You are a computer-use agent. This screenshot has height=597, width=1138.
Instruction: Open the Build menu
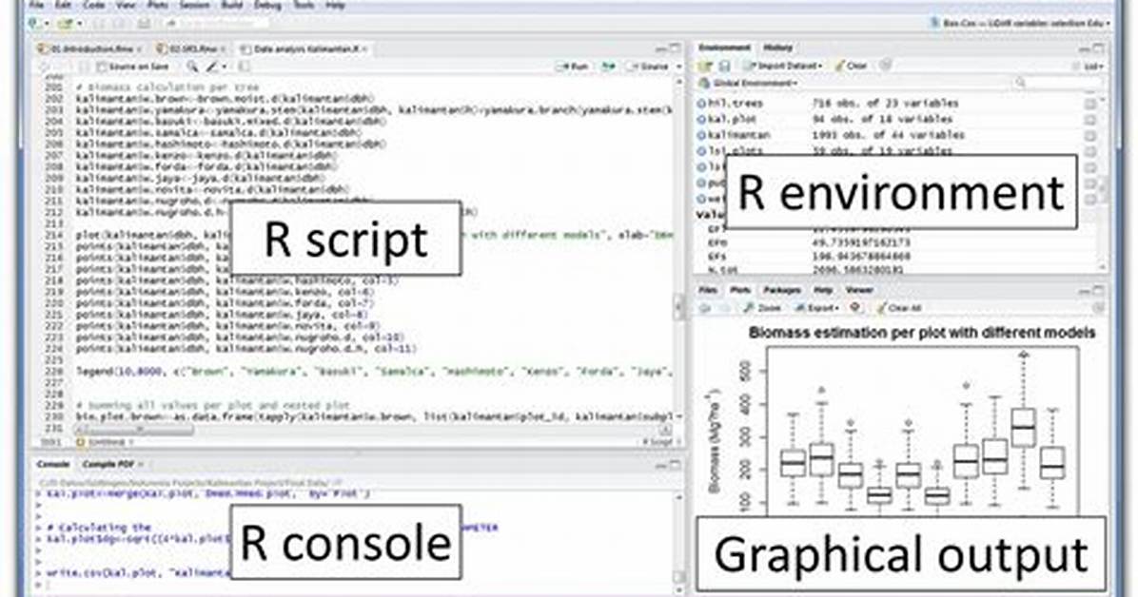pyautogui.click(x=232, y=5)
